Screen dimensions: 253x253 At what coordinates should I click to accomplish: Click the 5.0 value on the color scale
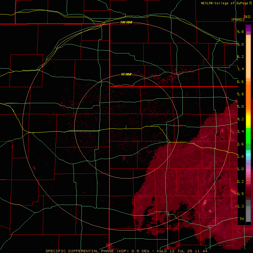[x=240, y=107]
